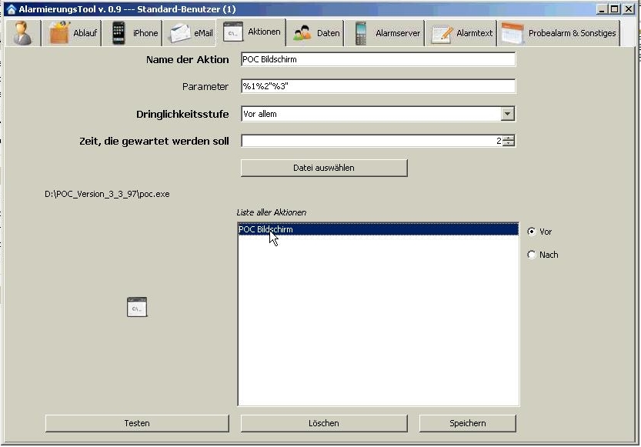The image size is (641, 447).
Task: Decrease wait time with down arrow
Action: point(509,144)
